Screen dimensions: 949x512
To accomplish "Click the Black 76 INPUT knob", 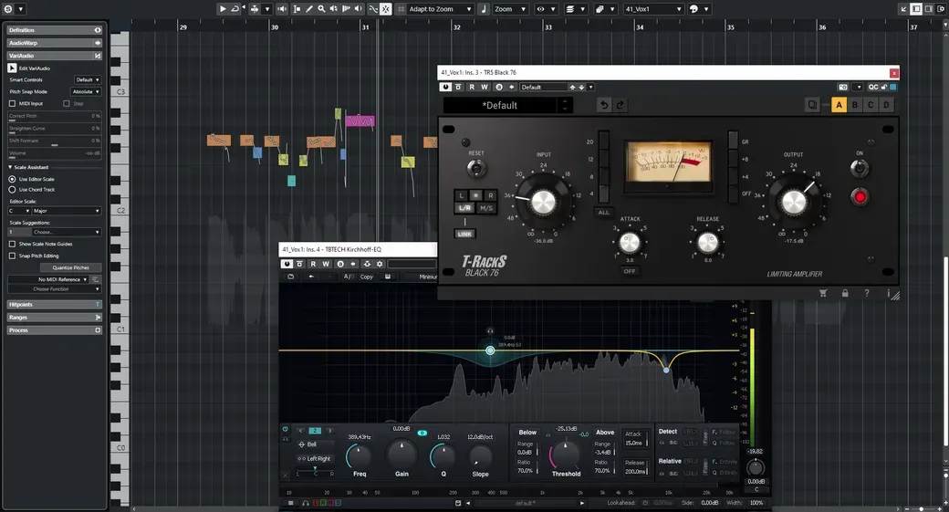I will click(x=543, y=202).
